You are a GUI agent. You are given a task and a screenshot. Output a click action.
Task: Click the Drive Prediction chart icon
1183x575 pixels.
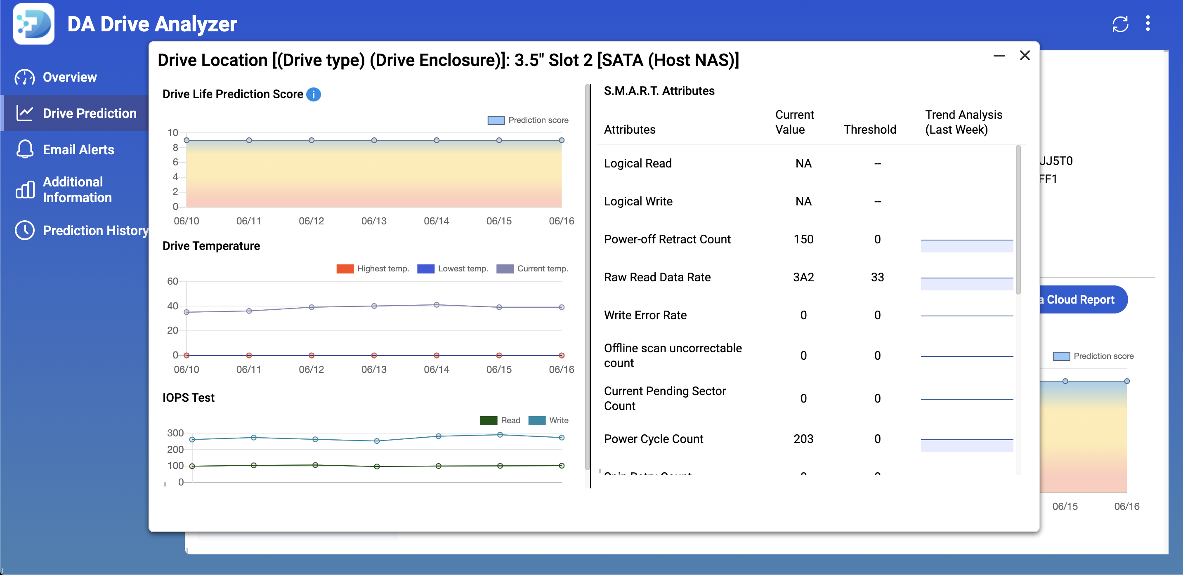tap(25, 113)
